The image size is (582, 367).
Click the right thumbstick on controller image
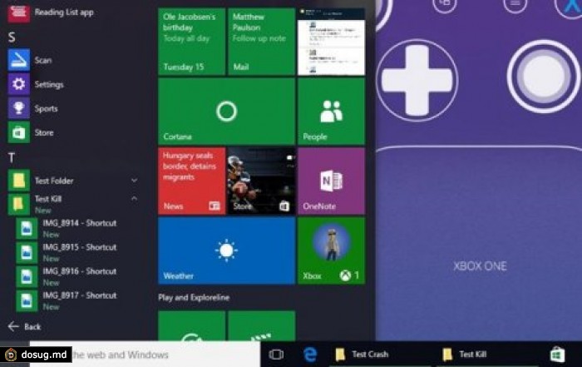544,77
